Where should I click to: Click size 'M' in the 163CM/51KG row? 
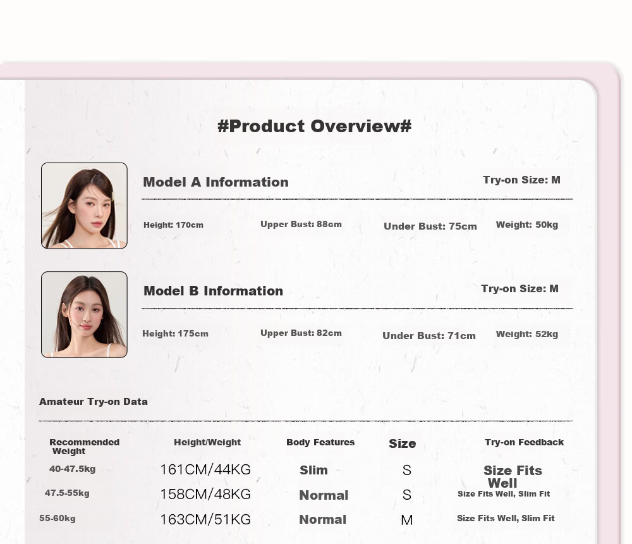click(x=406, y=520)
